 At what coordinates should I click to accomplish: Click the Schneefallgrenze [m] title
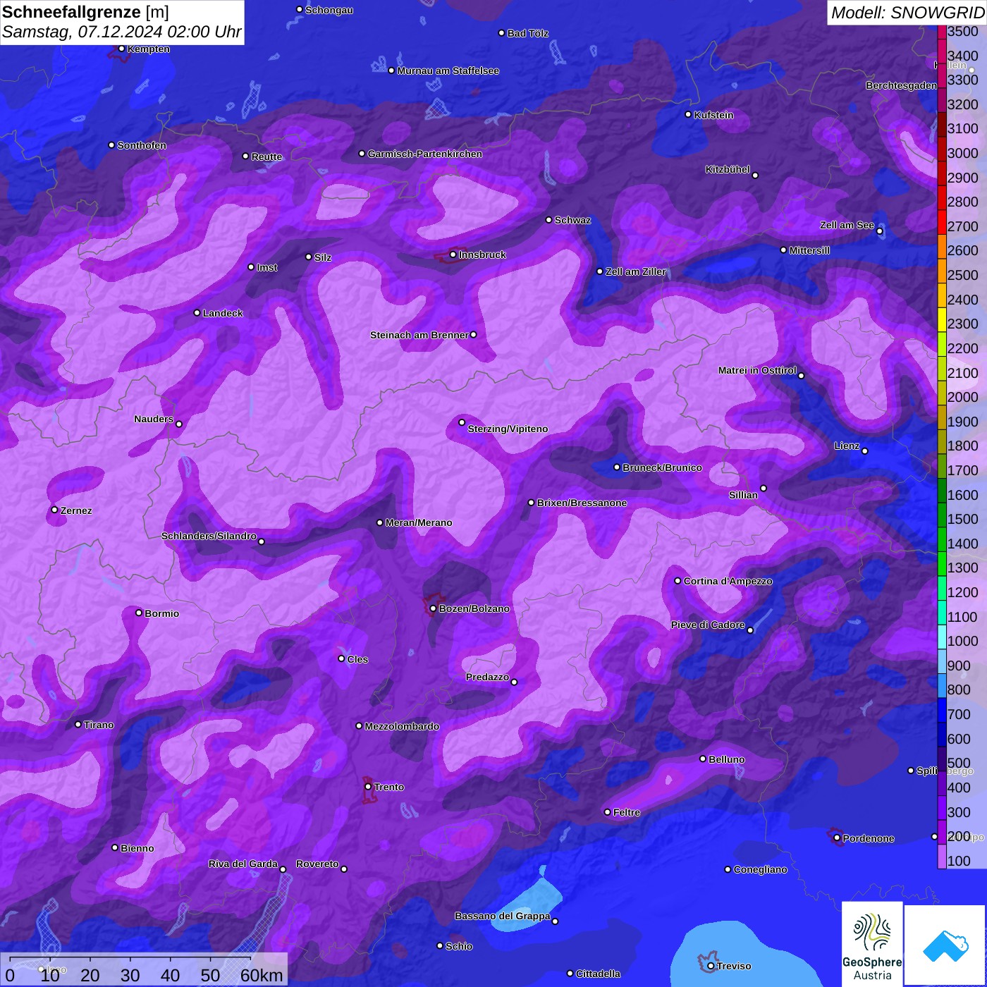[85, 12]
